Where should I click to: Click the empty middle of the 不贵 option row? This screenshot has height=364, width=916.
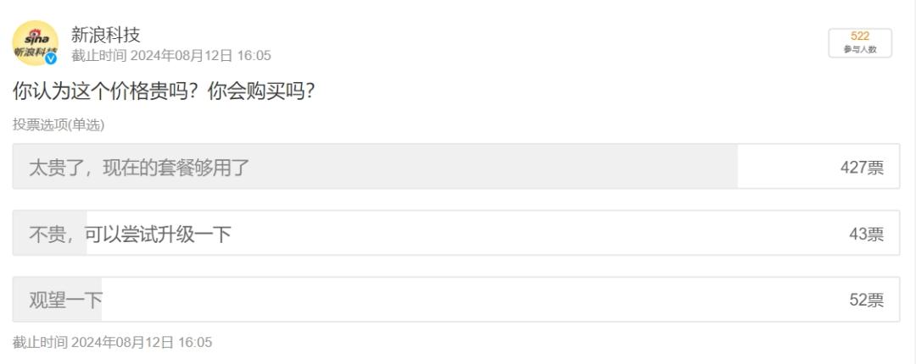(509, 234)
